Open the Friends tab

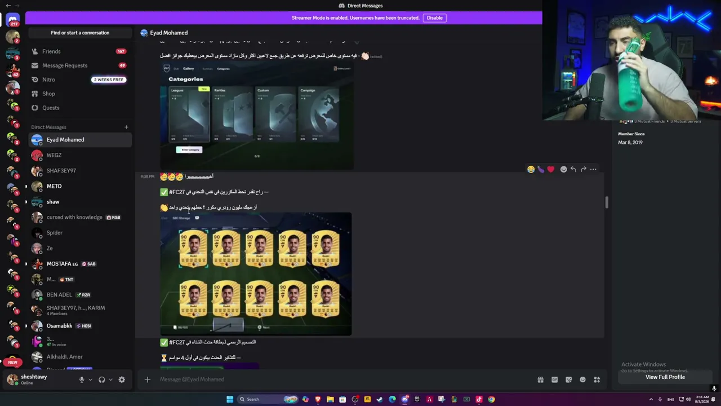(x=80, y=51)
